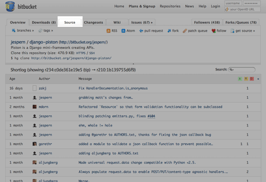This screenshot has width=266, height=182.
Task: Go to Home in top navigation
Action: 119,6
